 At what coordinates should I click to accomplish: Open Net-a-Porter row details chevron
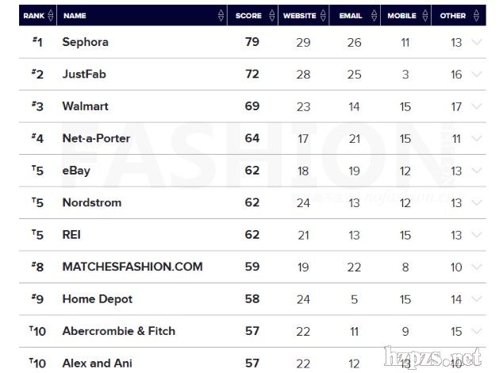click(x=476, y=138)
